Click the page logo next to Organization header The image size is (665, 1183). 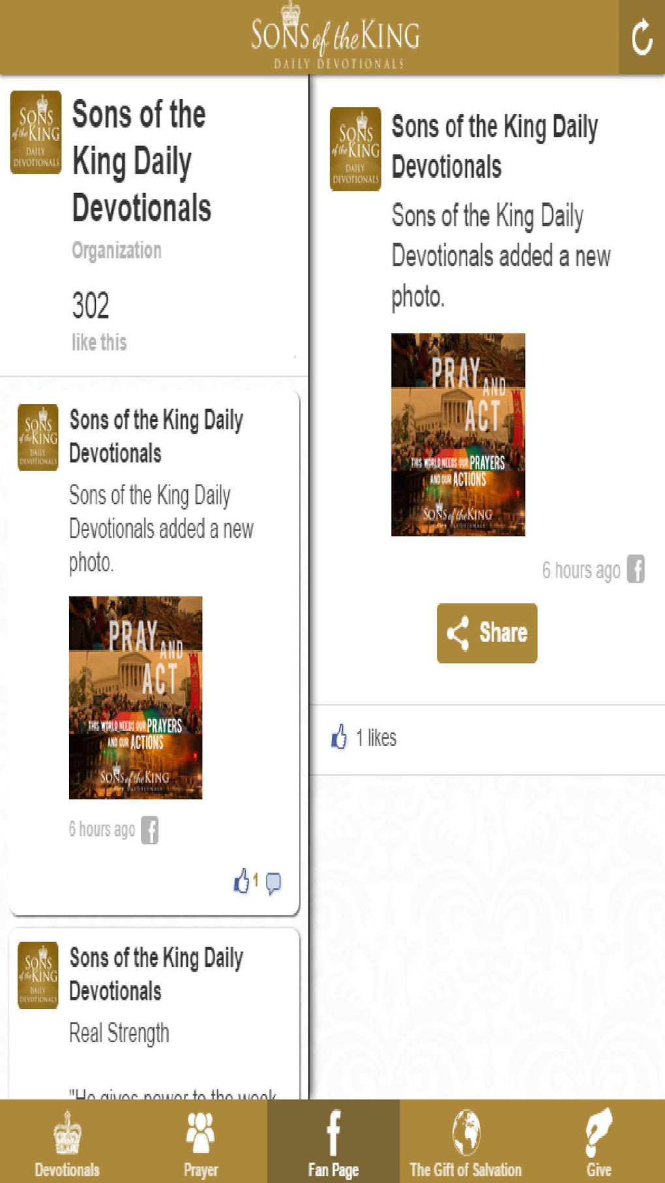point(36,132)
